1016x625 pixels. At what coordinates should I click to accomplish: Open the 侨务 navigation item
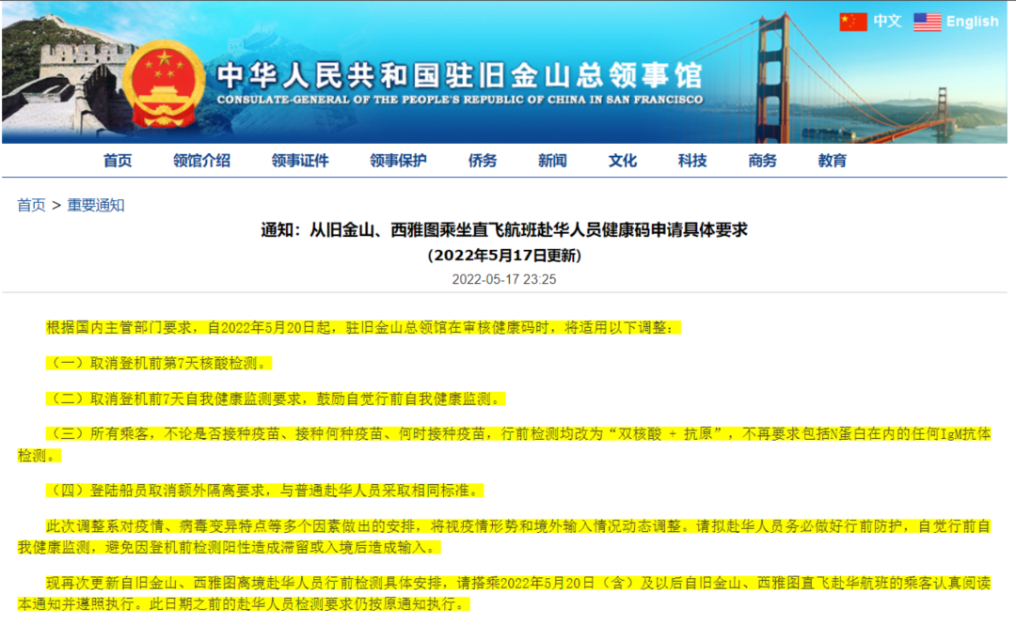(483, 161)
